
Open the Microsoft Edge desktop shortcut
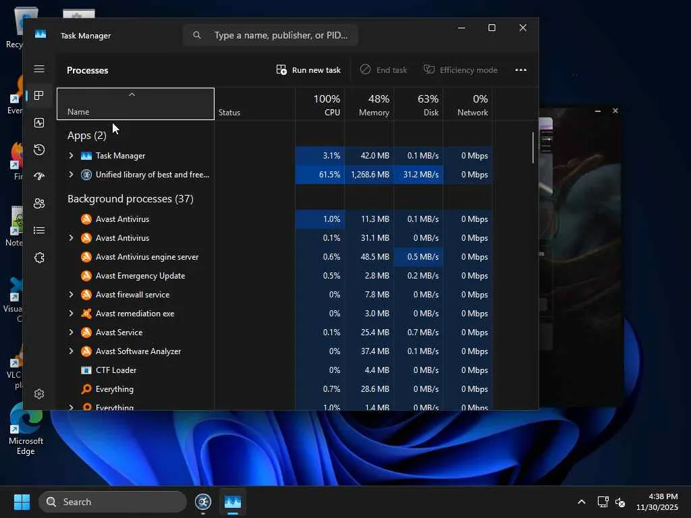pos(26,430)
